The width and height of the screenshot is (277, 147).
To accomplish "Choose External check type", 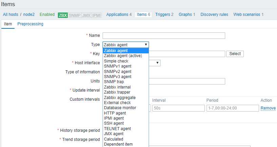I will coord(126,103).
